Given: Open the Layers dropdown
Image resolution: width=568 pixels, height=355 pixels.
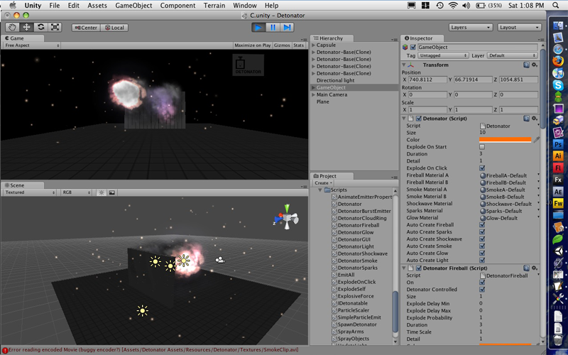Looking at the screenshot, I should pos(470,27).
